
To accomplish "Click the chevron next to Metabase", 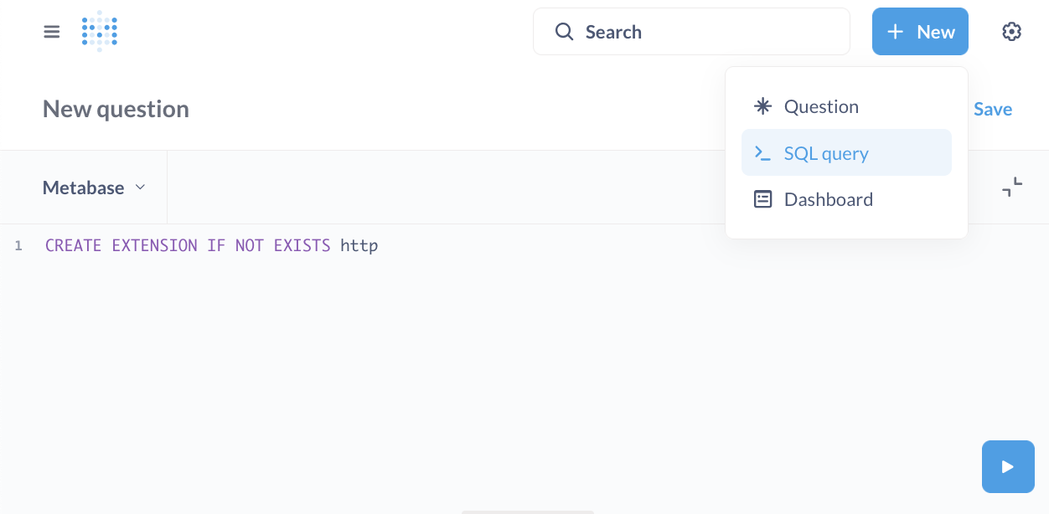I will 140,187.
